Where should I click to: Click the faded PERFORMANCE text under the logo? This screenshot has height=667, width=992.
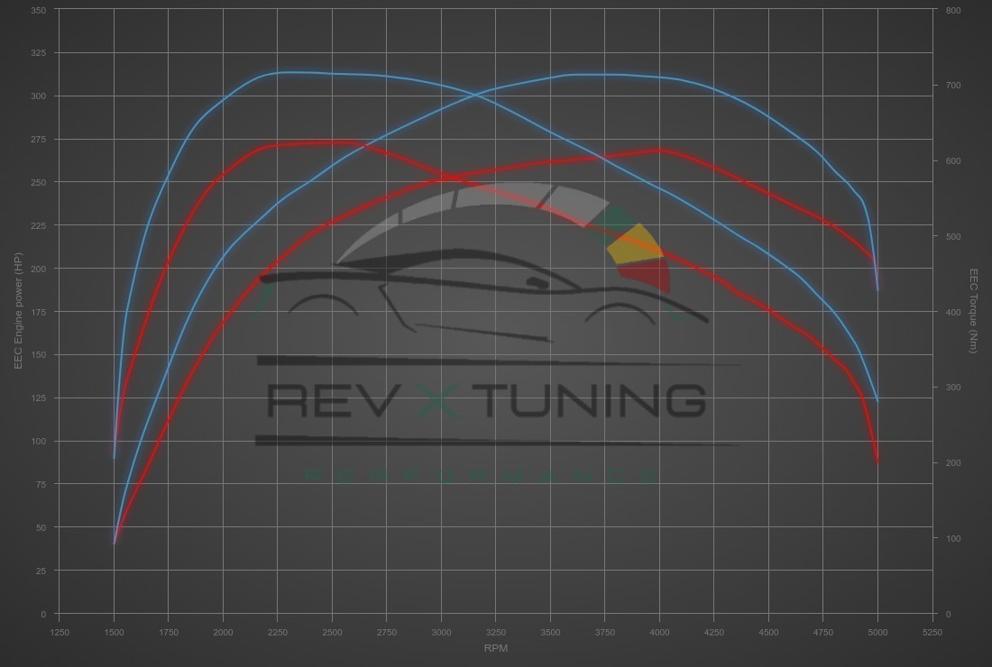pos(481,475)
